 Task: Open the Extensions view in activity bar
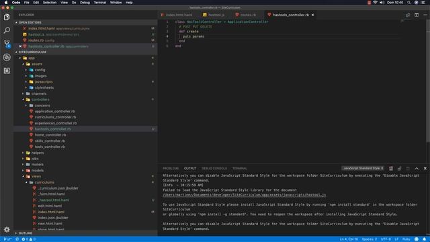coord(7,71)
